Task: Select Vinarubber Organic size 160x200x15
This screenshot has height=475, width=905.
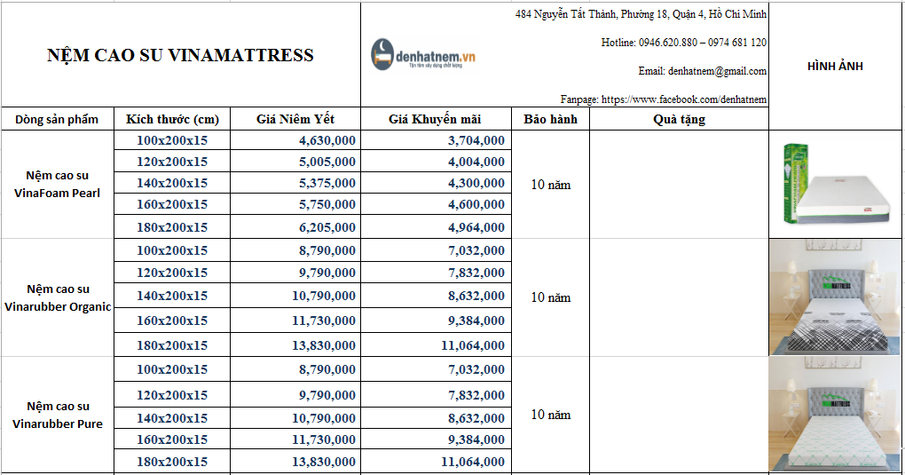Action: 172,321
